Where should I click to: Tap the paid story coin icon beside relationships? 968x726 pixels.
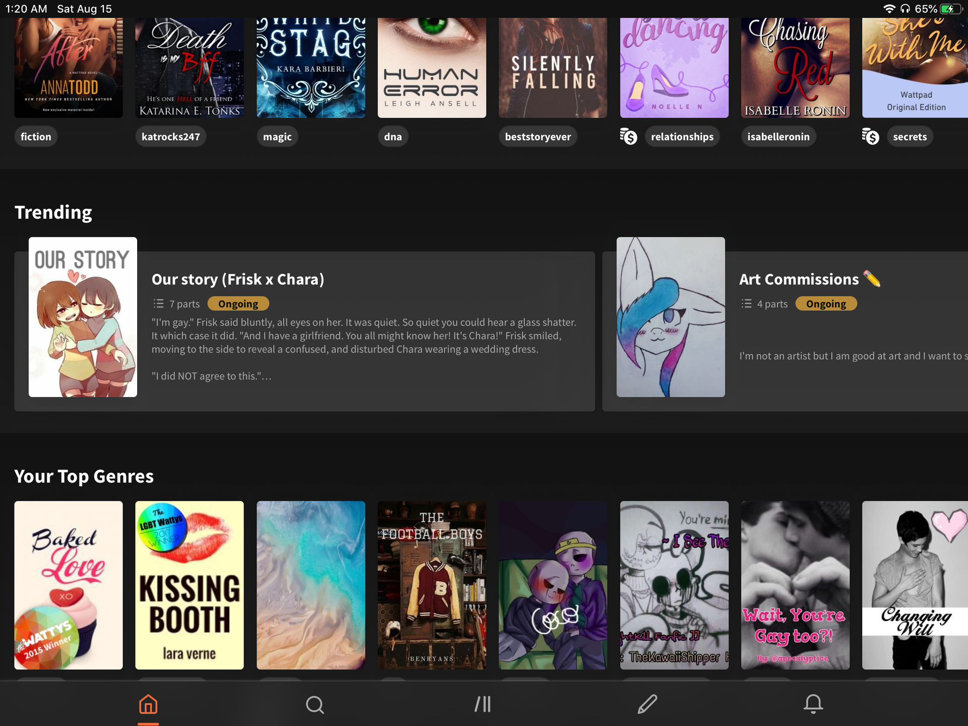click(x=629, y=137)
